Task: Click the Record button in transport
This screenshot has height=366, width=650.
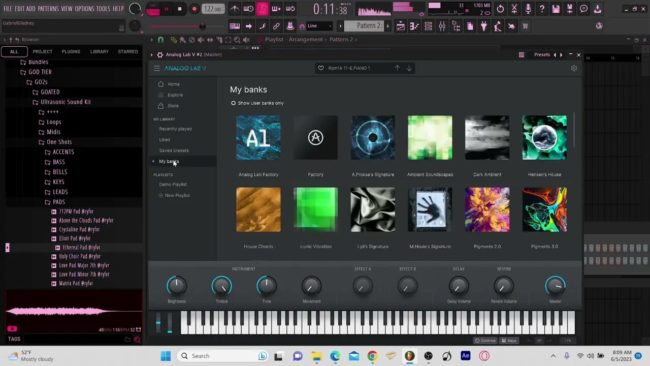Action: (x=194, y=9)
